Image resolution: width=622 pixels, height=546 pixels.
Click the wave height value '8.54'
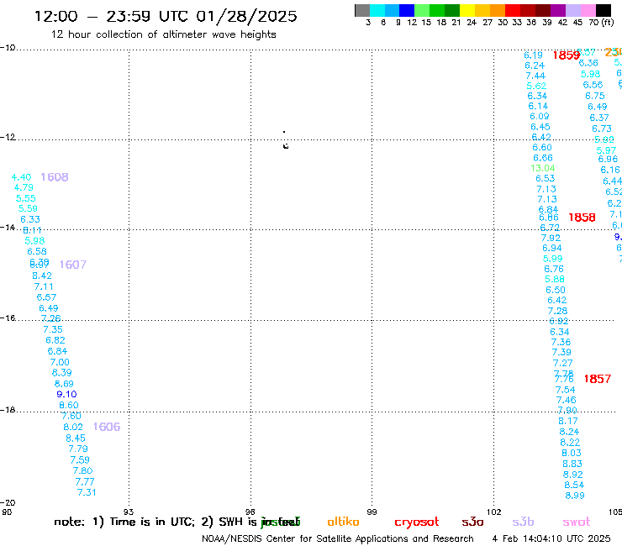tap(574, 485)
